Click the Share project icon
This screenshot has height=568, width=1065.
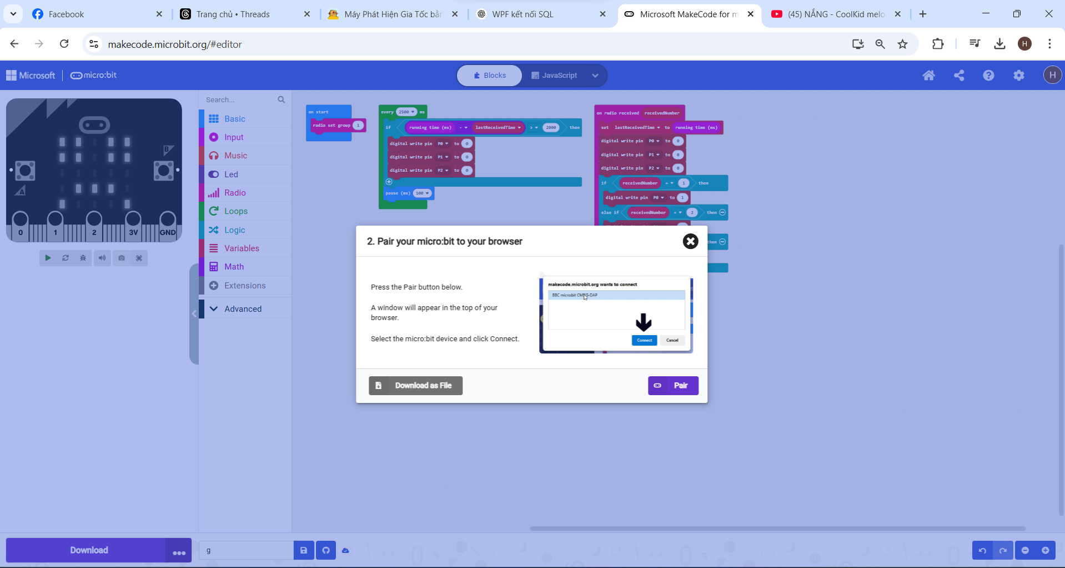coord(959,76)
